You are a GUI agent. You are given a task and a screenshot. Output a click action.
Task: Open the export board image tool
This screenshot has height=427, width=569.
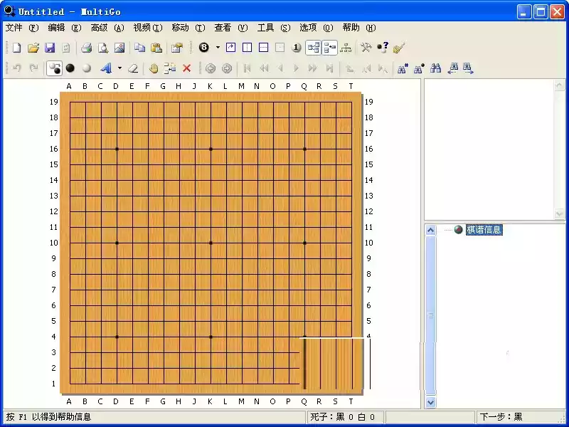click(x=119, y=47)
